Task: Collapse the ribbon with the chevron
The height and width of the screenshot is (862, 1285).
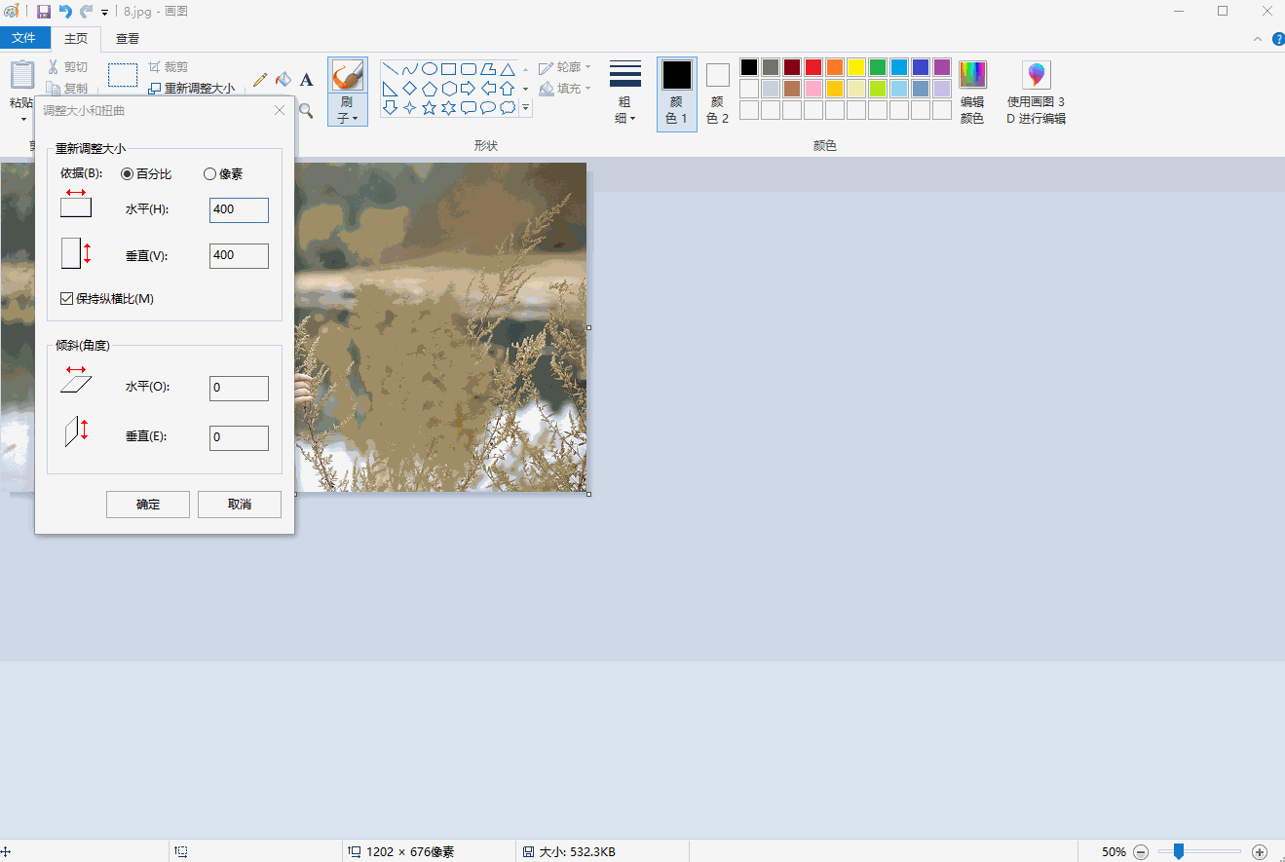Action: pyautogui.click(x=1257, y=39)
